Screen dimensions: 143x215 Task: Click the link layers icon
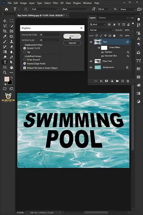96,81
